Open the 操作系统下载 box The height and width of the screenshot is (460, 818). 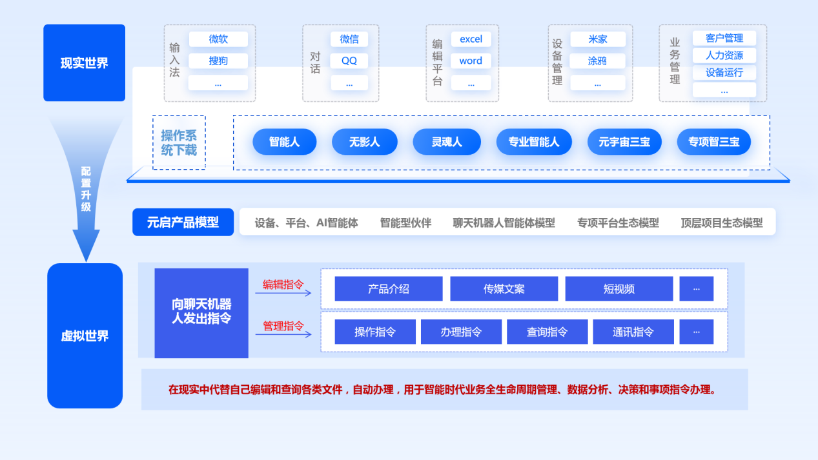coord(179,143)
